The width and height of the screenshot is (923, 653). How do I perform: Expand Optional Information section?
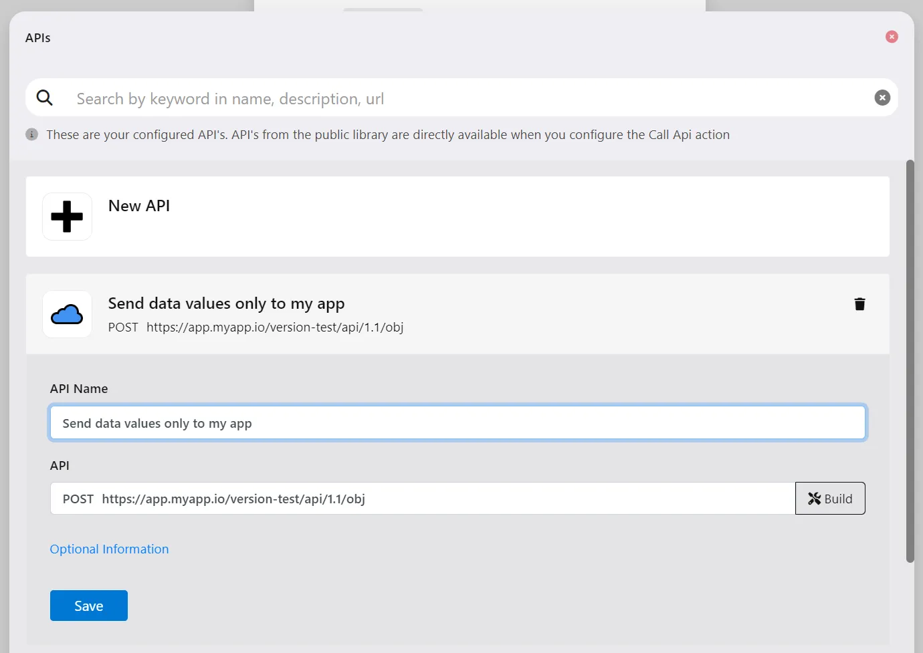(109, 549)
